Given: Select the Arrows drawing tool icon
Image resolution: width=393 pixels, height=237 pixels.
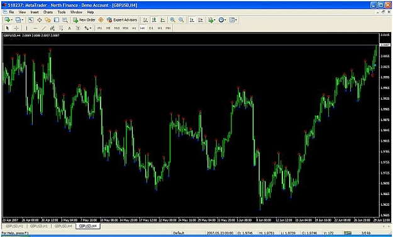Looking at the screenshot, I should click(x=87, y=28).
